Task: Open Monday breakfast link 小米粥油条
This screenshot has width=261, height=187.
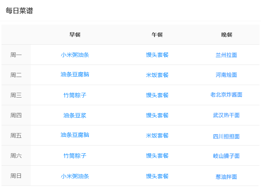Action: (x=75, y=55)
